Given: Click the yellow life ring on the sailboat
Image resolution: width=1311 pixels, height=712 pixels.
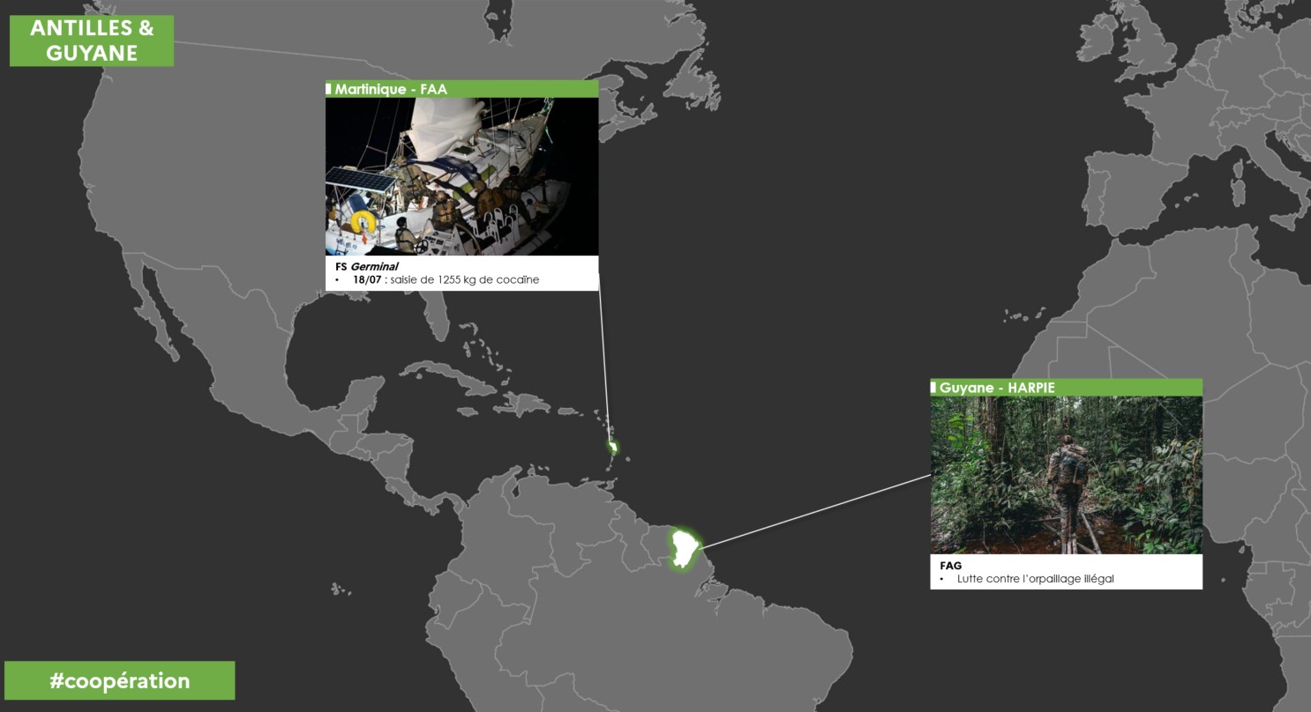Looking at the screenshot, I should point(363,222).
